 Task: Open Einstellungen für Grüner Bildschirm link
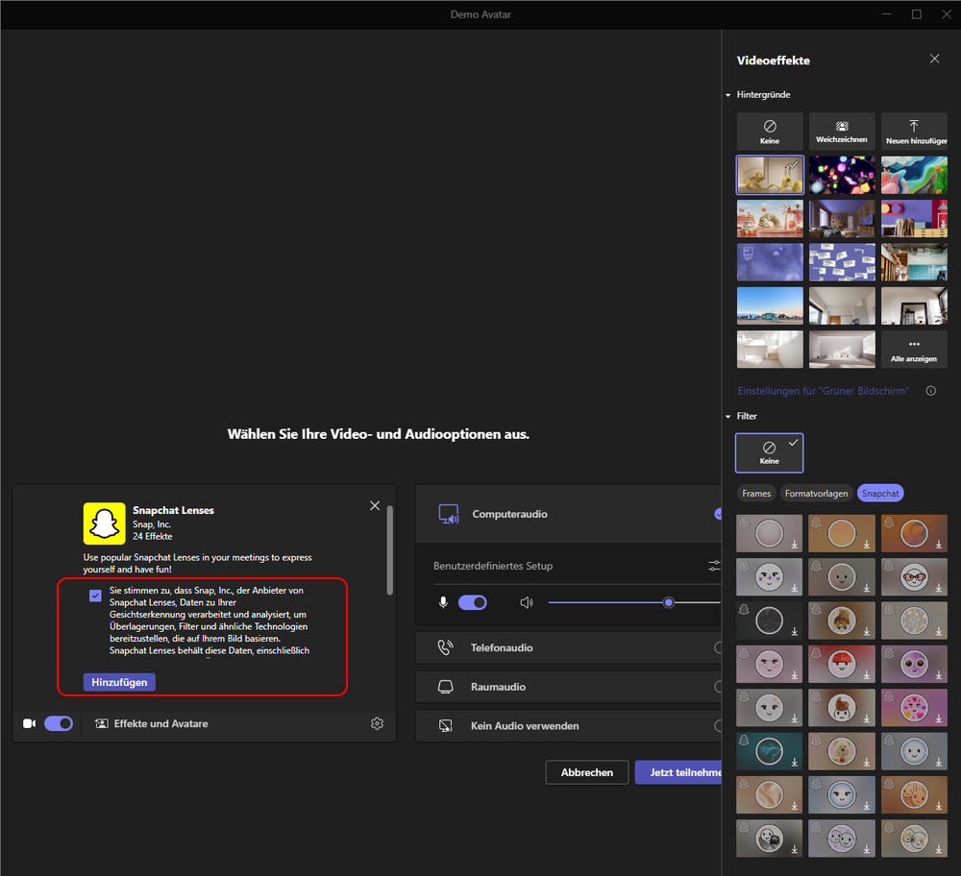(x=824, y=391)
